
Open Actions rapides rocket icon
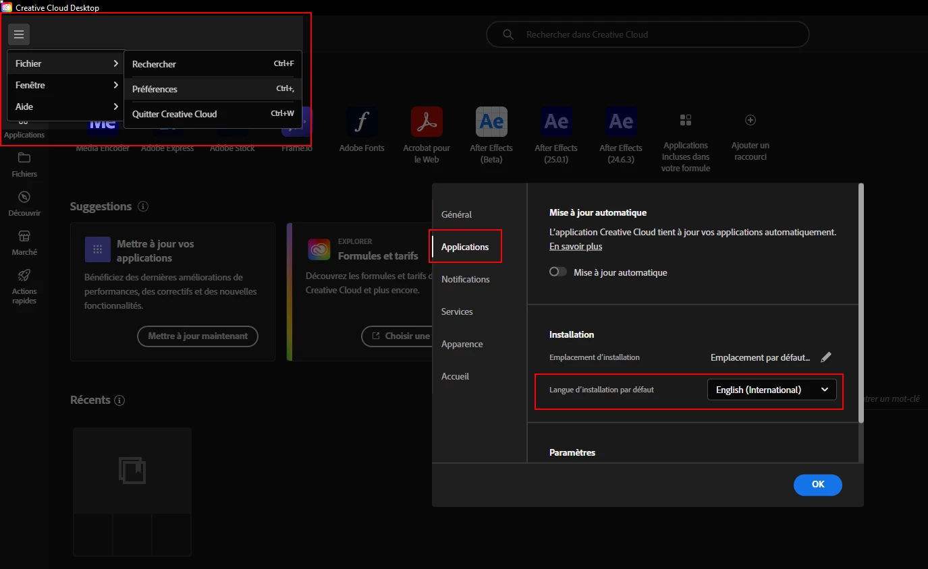(x=24, y=275)
